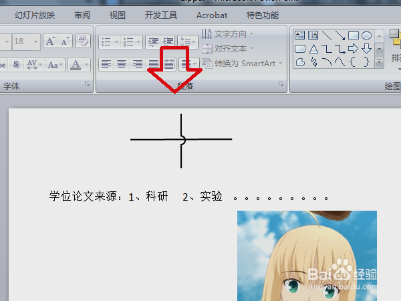Image resolution: width=401 pixels, height=301 pixels.
Task: Toggle numbered list
Action: 128,41
